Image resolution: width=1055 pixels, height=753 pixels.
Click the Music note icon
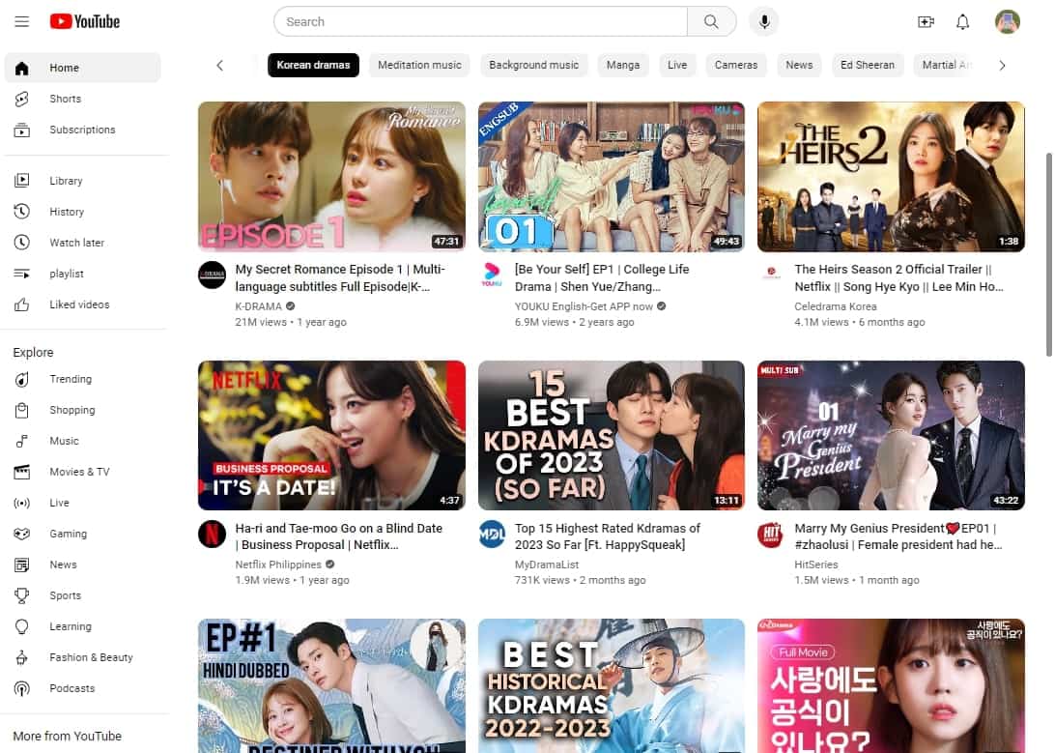pos(21,442)
